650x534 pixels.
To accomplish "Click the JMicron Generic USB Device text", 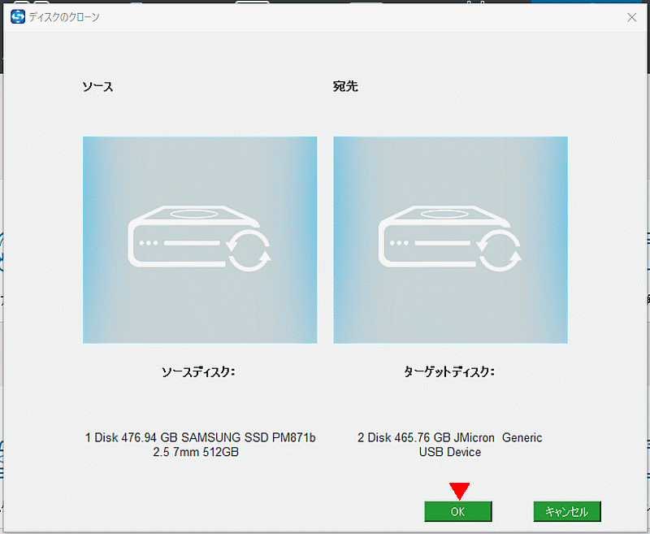I will [x=450, y=445].
